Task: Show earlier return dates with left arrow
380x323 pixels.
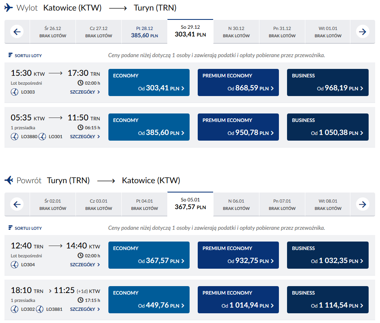Action: point(17,204)
